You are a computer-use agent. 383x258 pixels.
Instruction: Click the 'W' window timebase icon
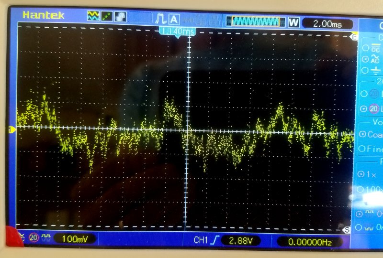point(293,22)
